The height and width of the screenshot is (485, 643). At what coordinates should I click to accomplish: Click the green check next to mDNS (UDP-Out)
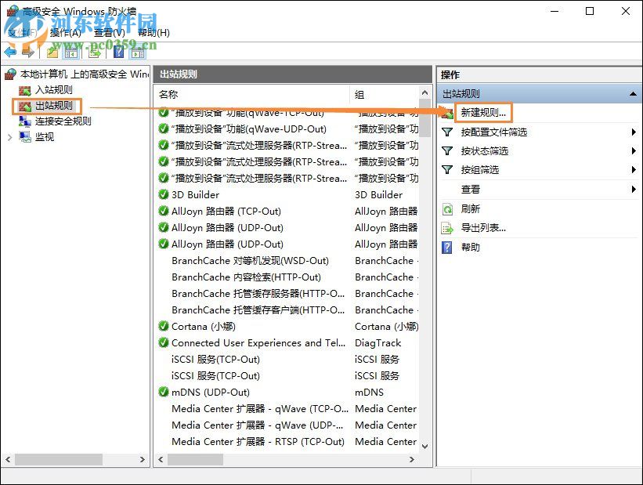click(162, 392)
